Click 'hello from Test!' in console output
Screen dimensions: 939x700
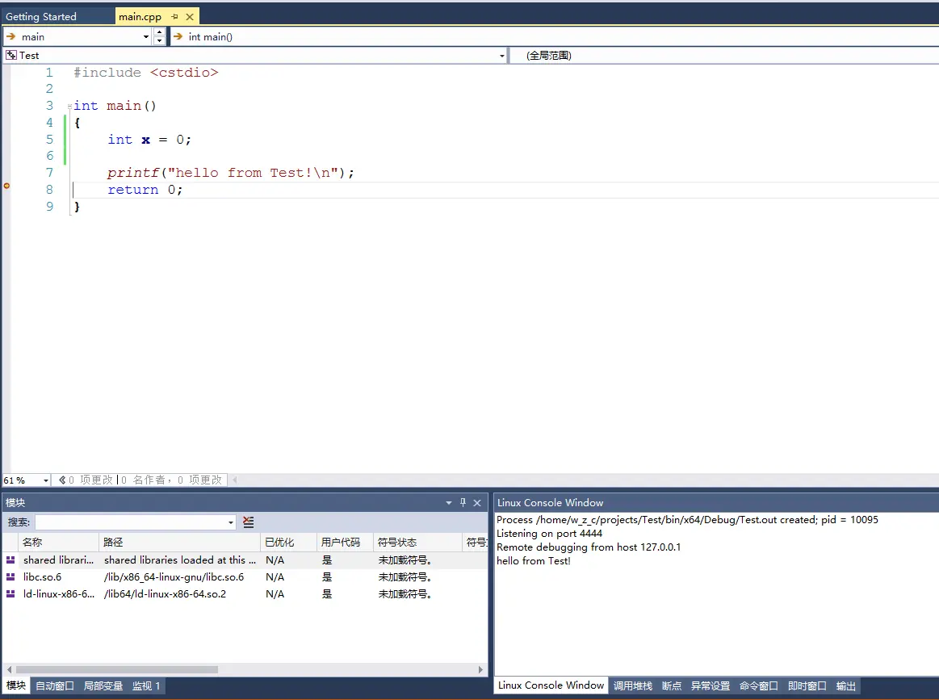(534, 561)
